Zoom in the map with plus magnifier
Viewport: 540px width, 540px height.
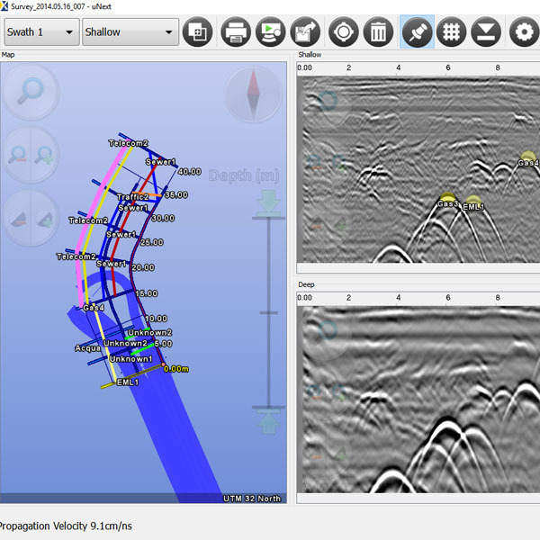(x=43, y=154)
